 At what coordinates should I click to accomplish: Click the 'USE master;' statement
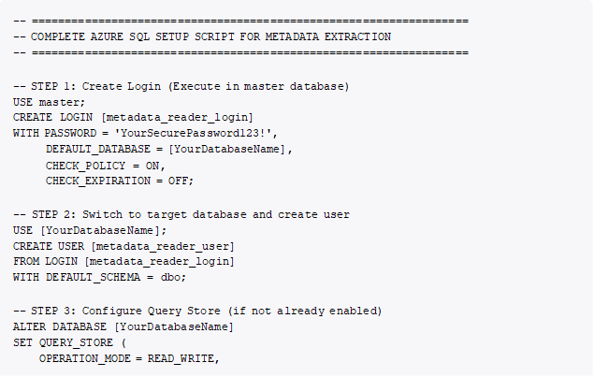tap(49, 102)
